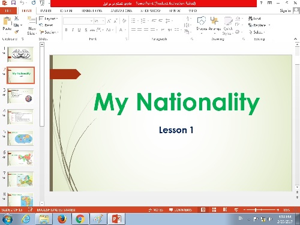
Task: Open Firefox from the taskbar
Action: tap(62, 219)
